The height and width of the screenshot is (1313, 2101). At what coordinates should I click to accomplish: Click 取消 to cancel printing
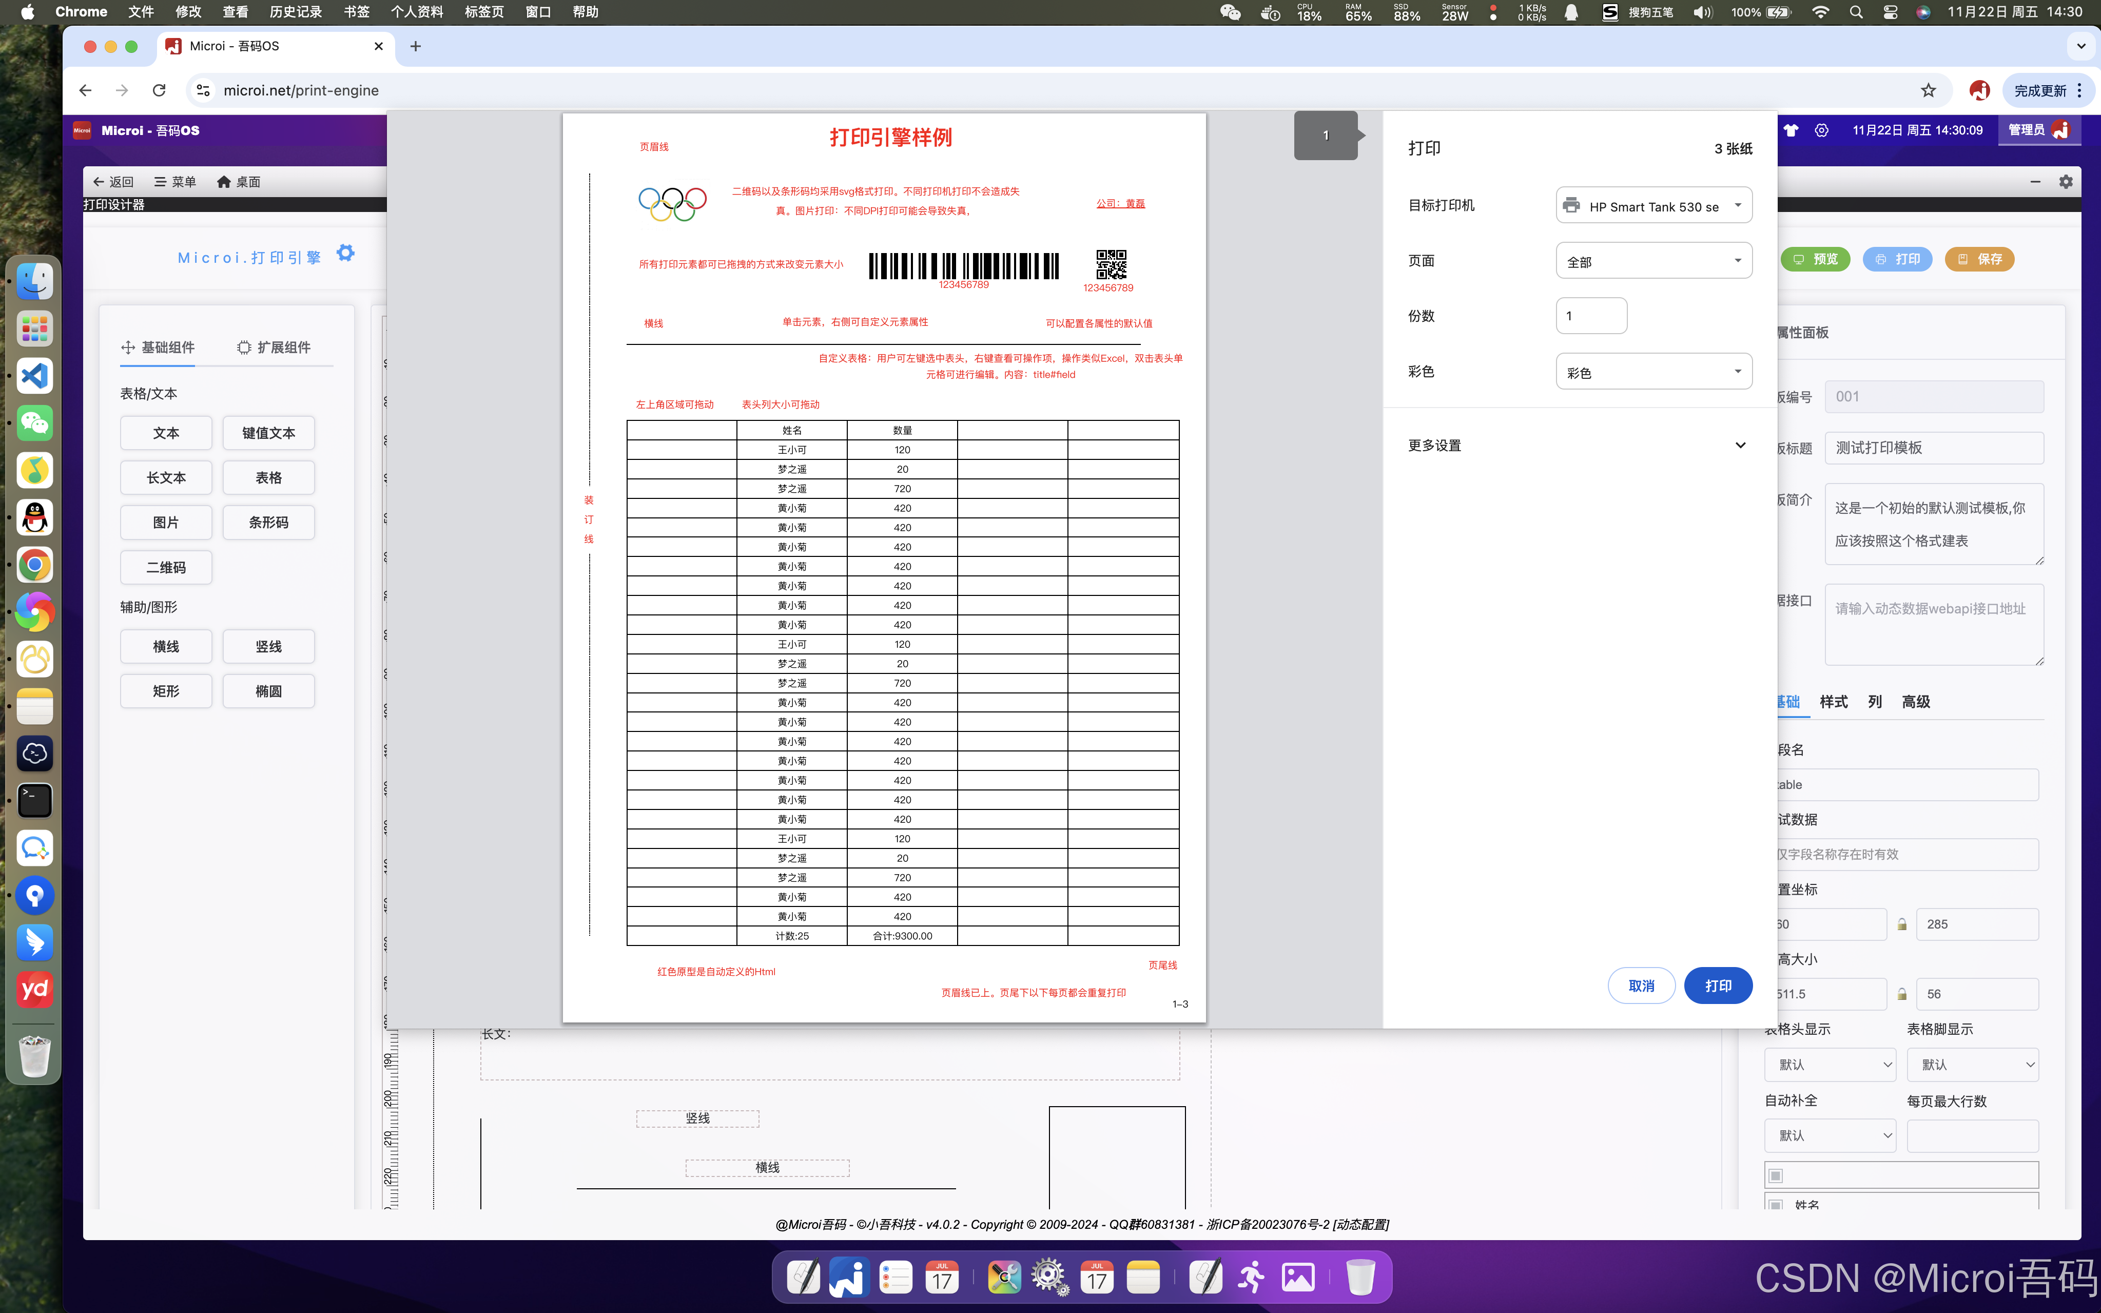click(x=1641, y=986)
